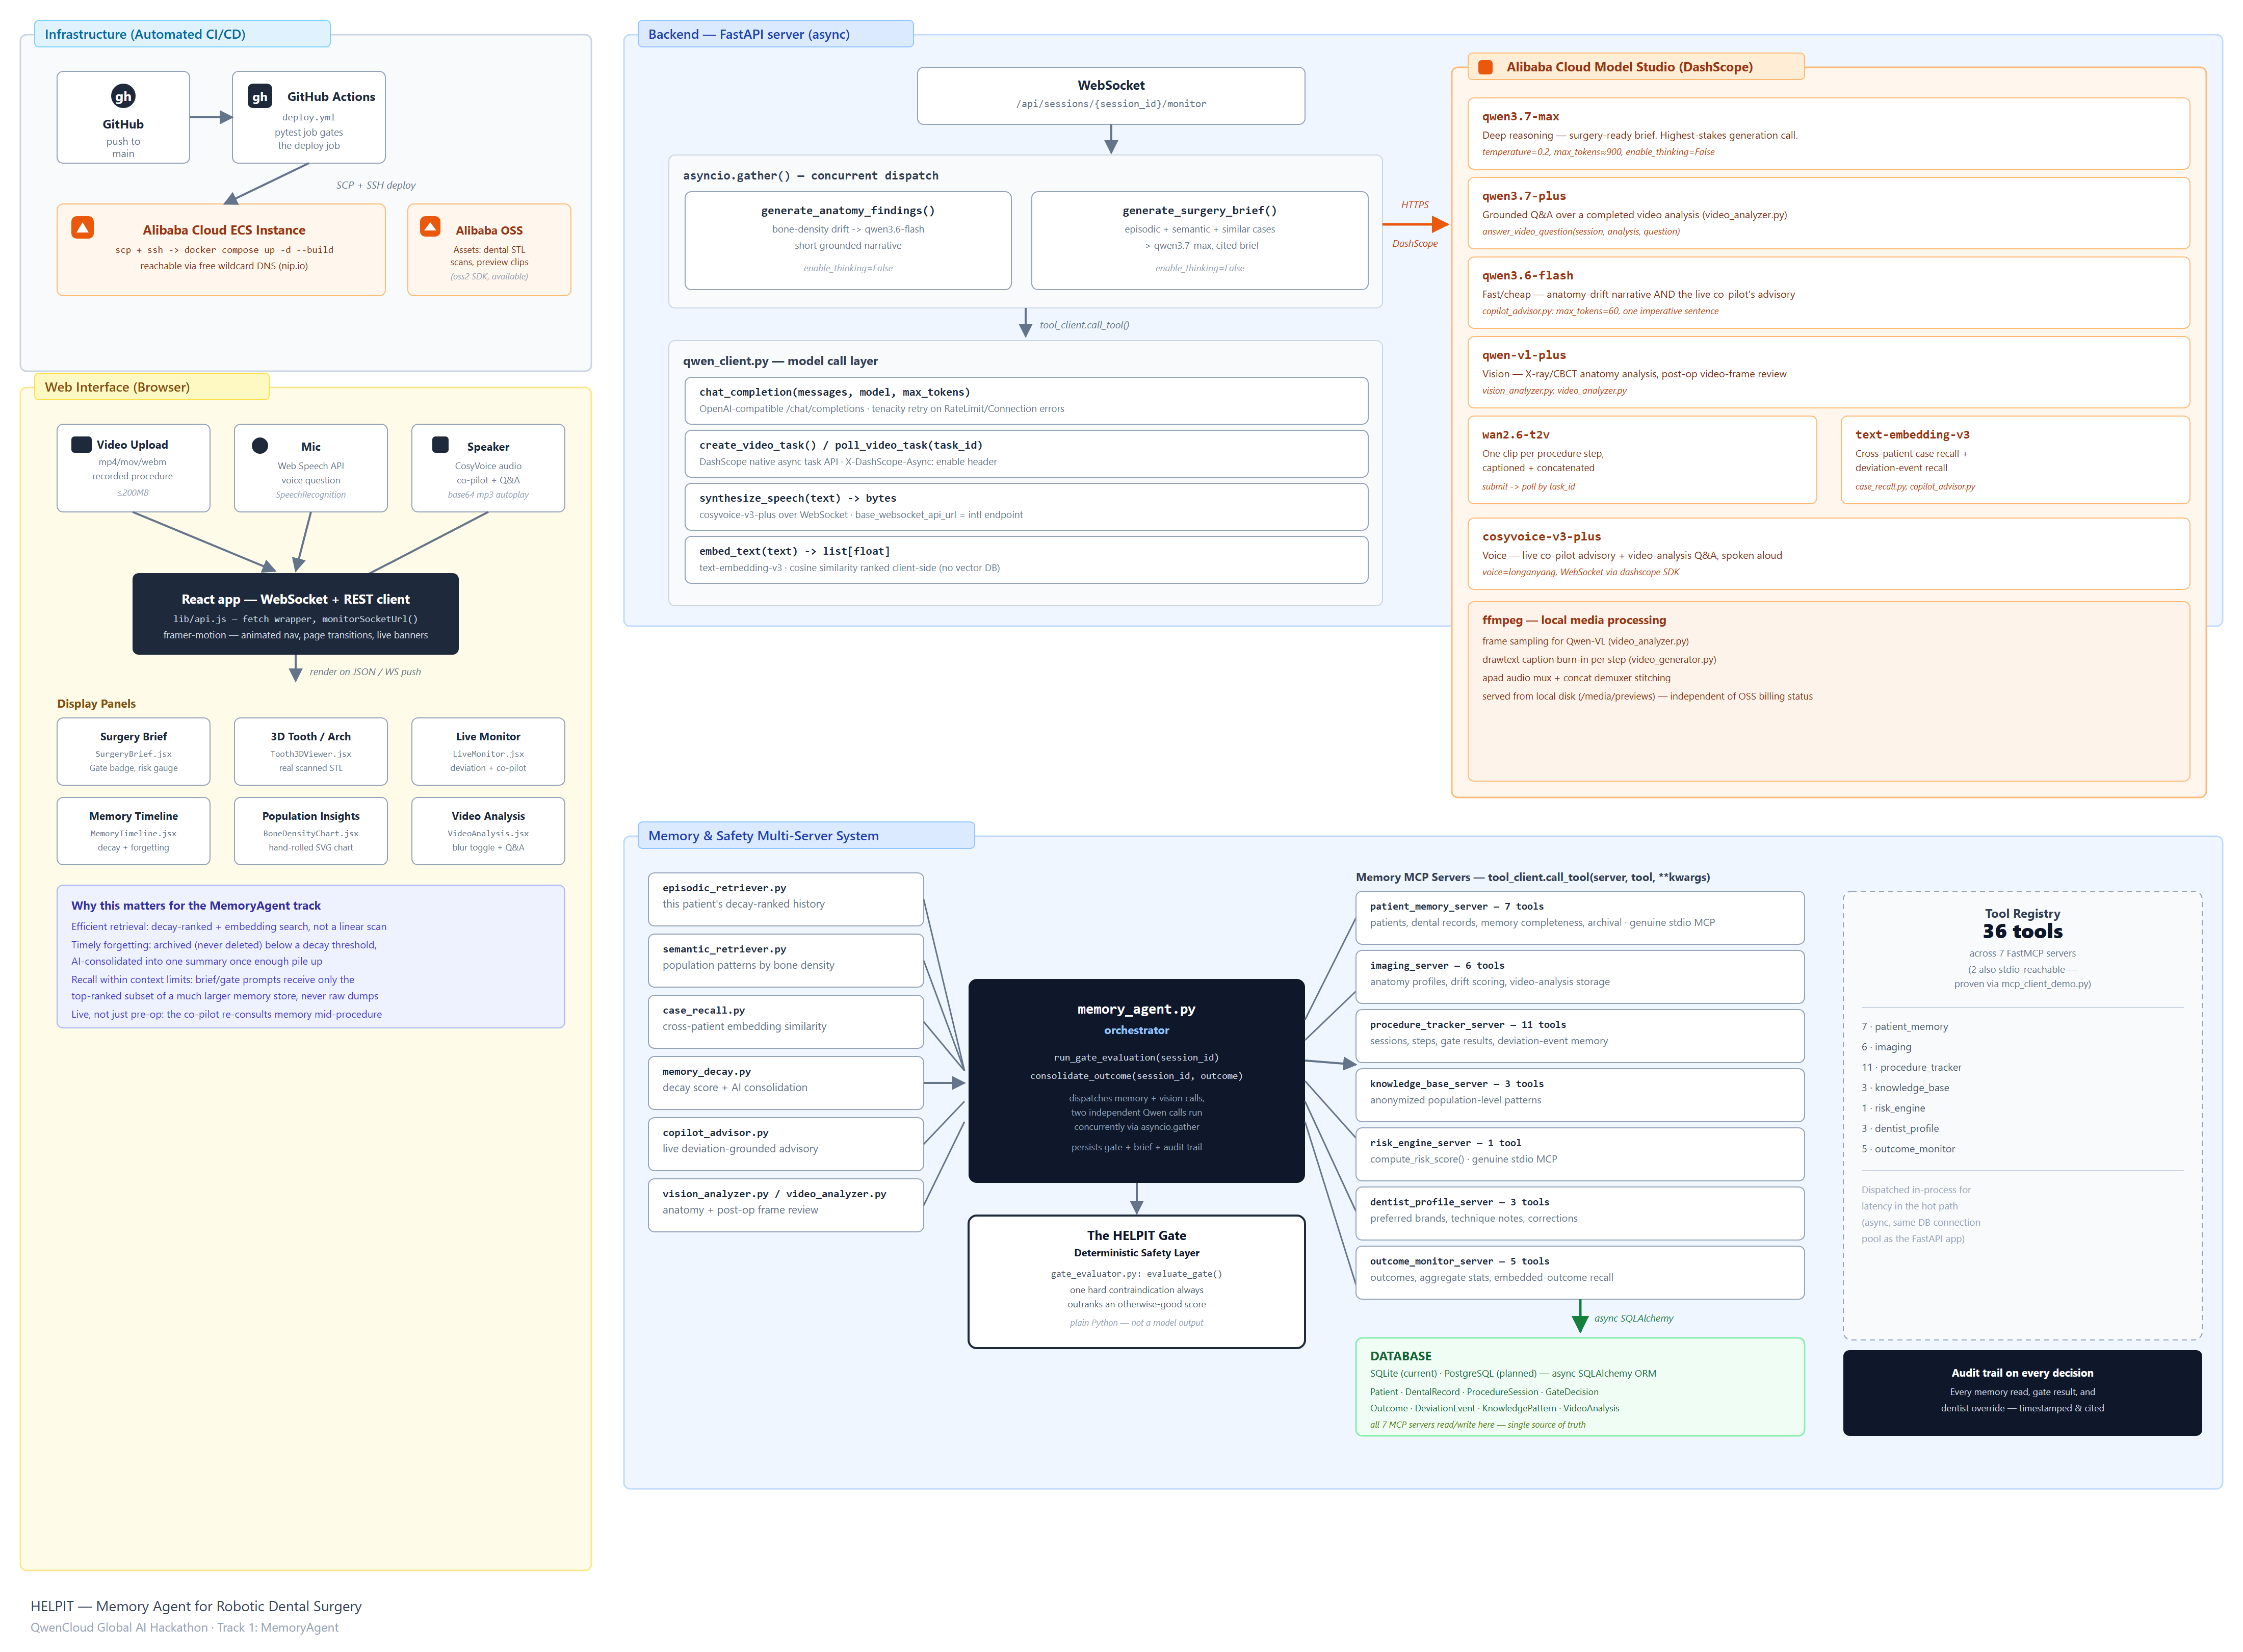Click the GitHub Actions gh icon
The image size is (2243, 1652).
(260, 96)
